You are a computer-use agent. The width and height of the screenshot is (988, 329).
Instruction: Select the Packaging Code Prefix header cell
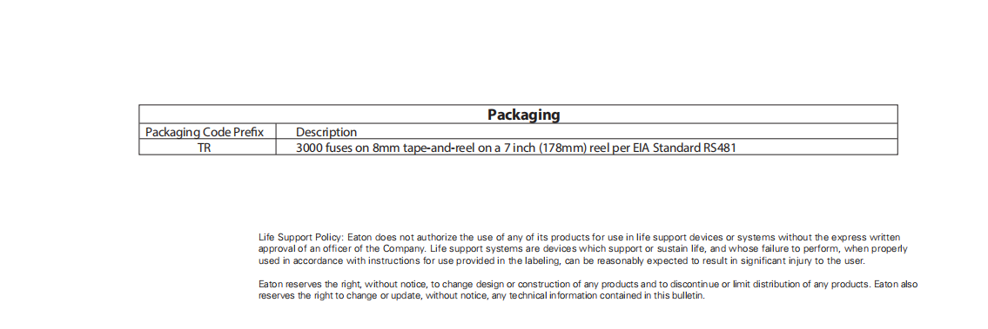(204, 133)
